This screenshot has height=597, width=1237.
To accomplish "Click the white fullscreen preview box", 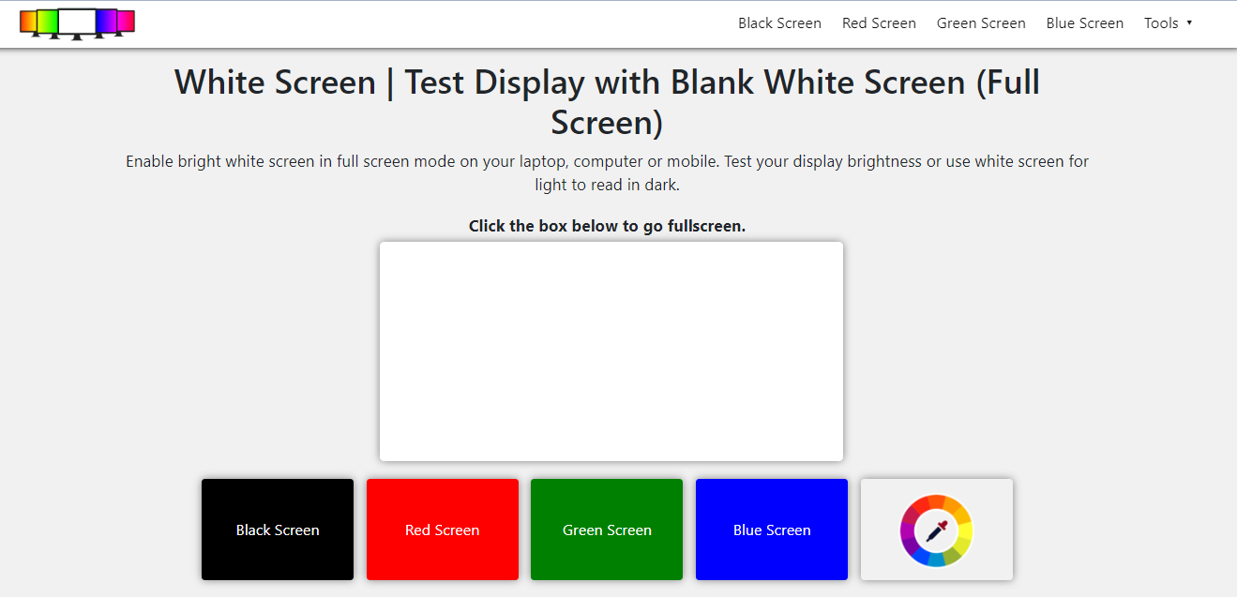I will pyautogui.click(x=611, y=351).
